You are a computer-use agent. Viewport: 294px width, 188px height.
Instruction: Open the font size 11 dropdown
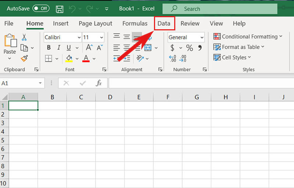102,38
